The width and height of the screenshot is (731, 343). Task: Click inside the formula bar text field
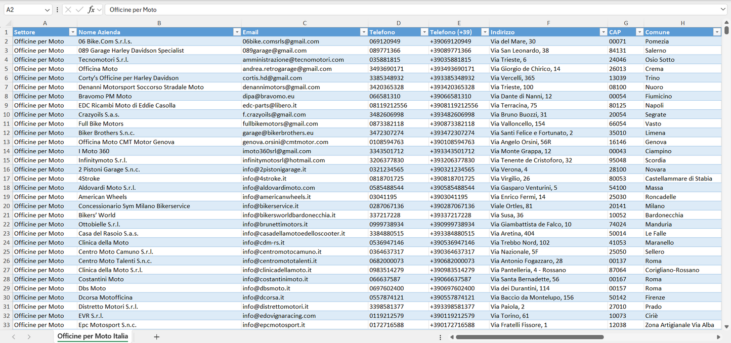[412, 10]
